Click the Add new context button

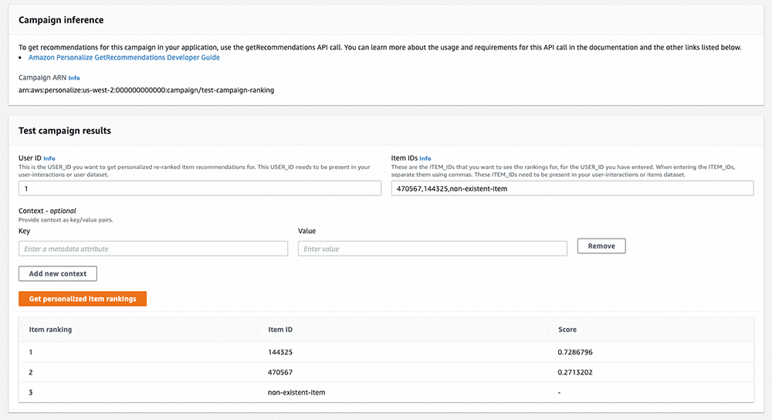(58, 273)
